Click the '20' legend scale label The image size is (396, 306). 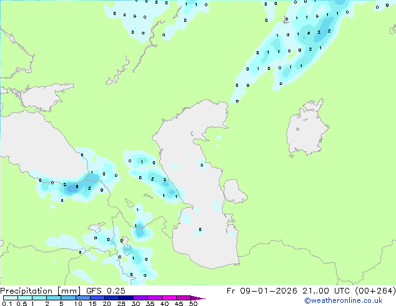[x=107, y=304]
